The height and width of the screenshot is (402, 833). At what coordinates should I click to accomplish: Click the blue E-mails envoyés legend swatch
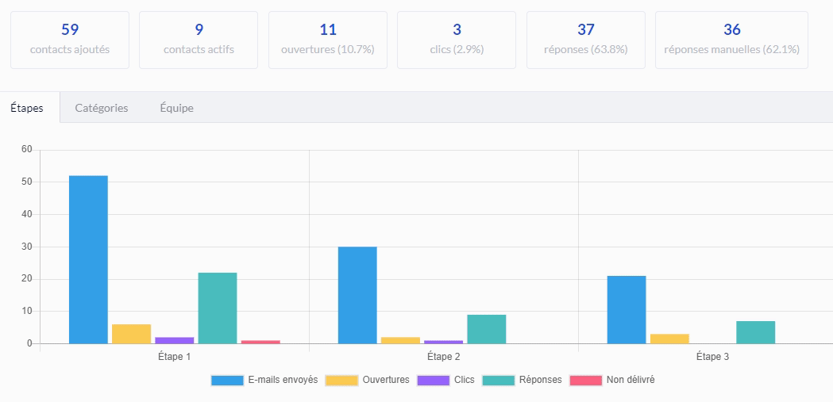(x=227, y=381)
